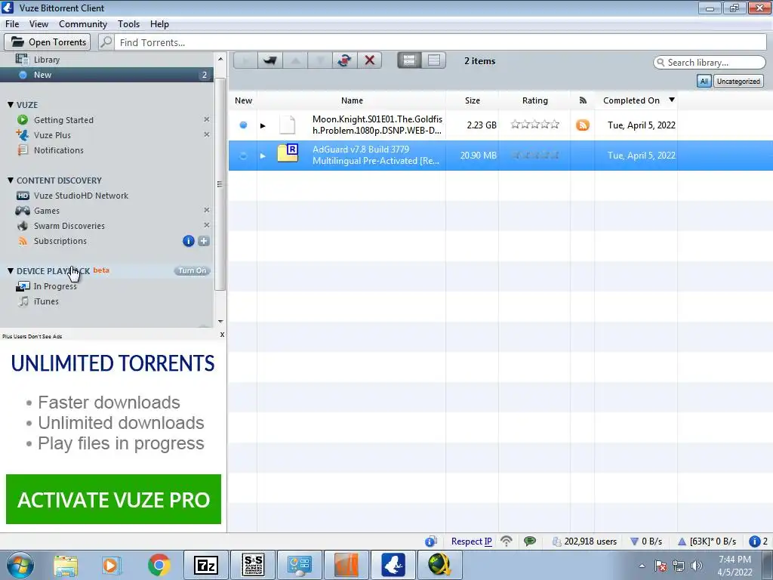Image resolution: width=773 pixels, height=580 pixels.
Task: Sort by Completed On dropdown arrow
Action: pos(671,100)
